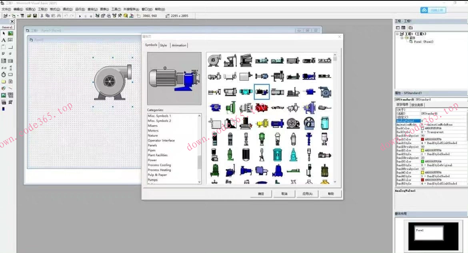468x253 pixels.
Task: Select the Pointer tool in the toolbox
Action: click(4, 34)
